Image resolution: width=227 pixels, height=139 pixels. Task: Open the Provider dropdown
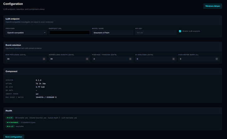(26, 33)
